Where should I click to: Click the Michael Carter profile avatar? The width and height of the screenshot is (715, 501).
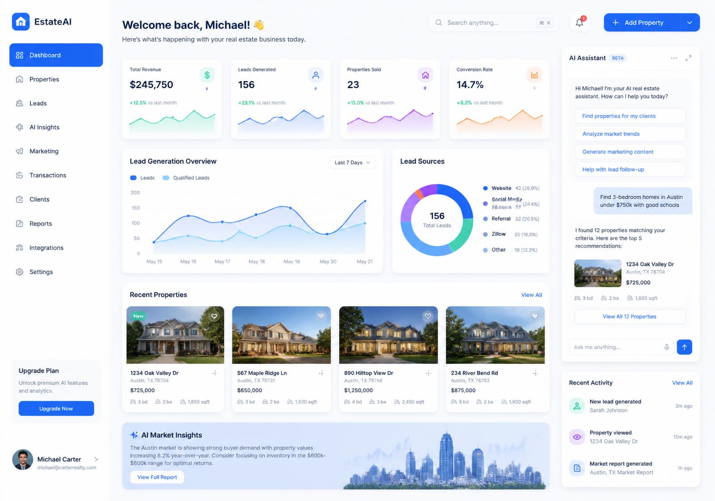click(x=23, y=460)
